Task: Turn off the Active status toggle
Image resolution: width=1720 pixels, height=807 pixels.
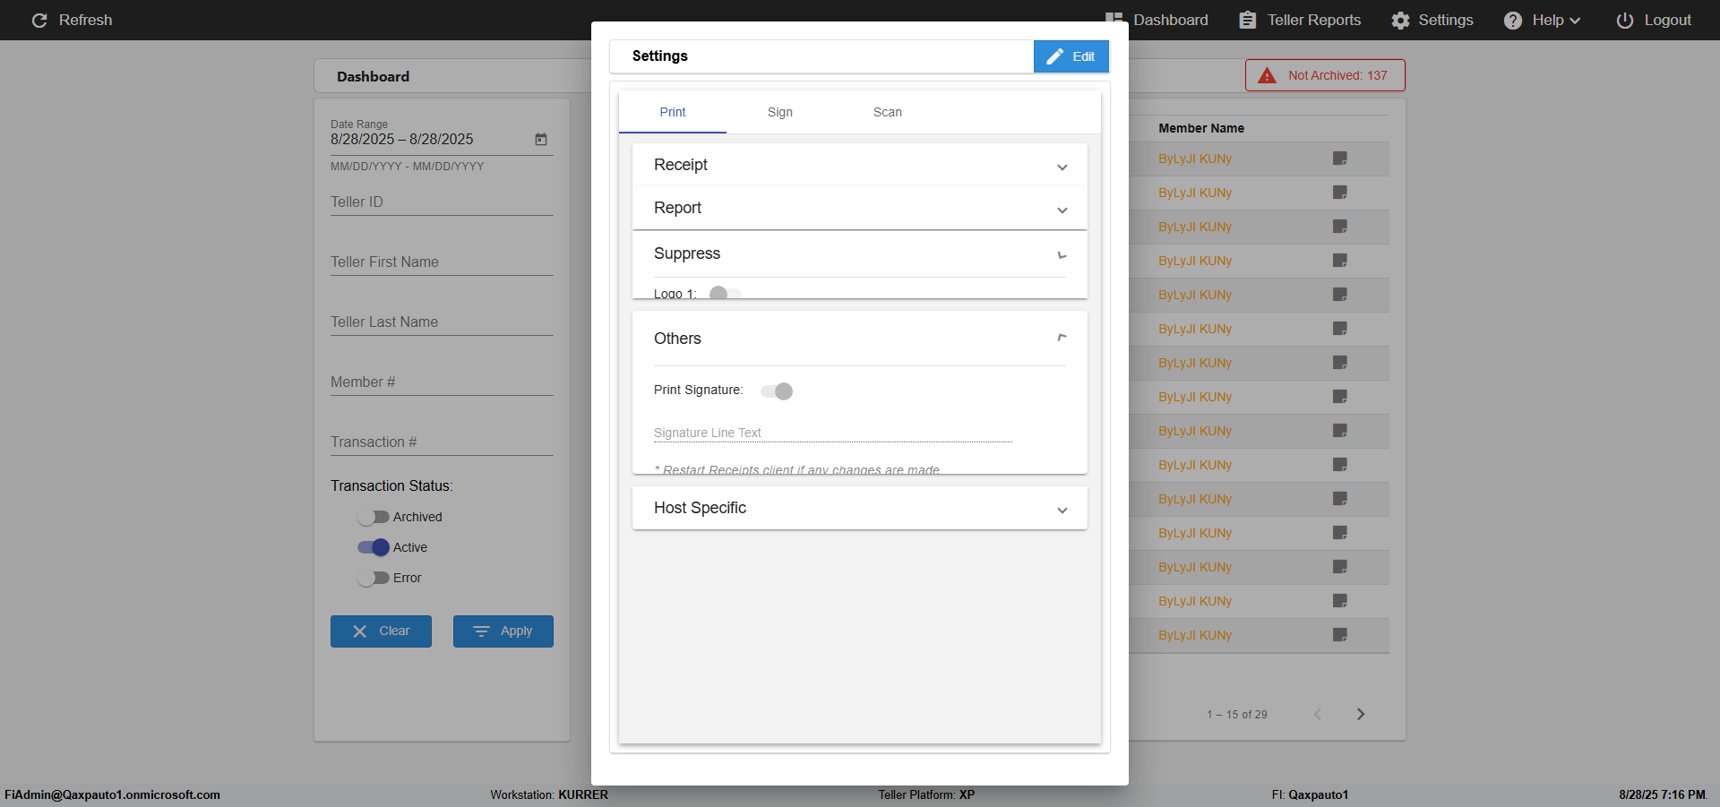Action: [x=373, y=547]
